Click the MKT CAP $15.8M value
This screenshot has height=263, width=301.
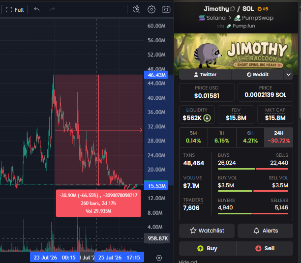pyautogui.click(x=275, y=118)
